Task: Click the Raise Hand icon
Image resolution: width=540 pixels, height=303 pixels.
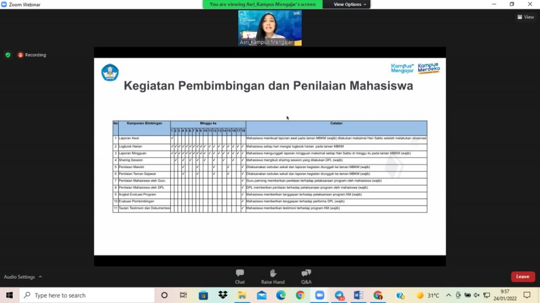Action: tap(273, 276)
